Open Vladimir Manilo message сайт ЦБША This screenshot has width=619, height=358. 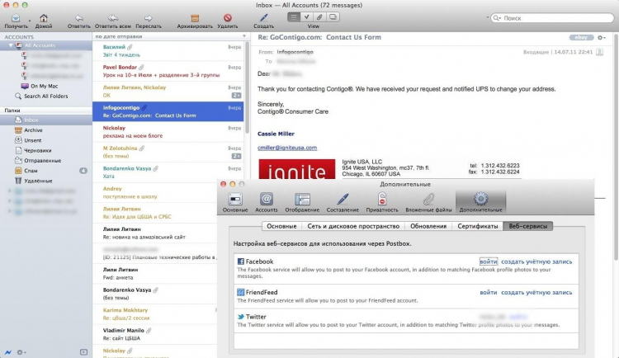(x=155, y=334)
